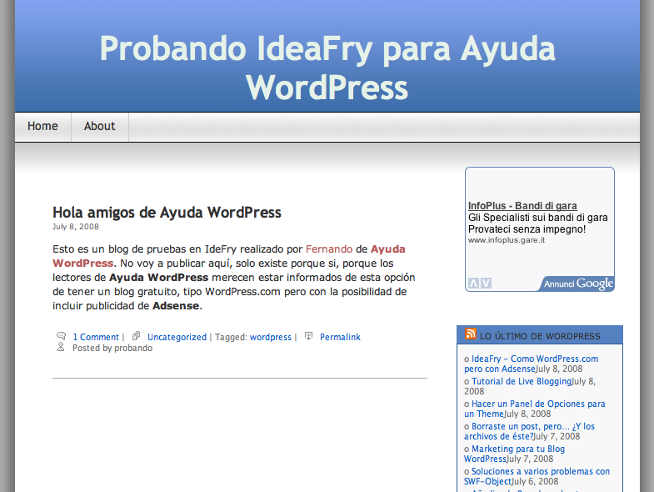Viewport: 654px width, 492px height.
Task: Click the comment bubble icon
Action: click(x=61, y=336)
